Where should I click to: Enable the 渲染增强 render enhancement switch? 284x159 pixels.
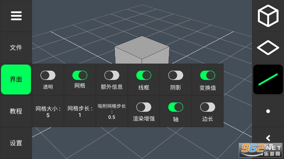[x=144, y=107]
